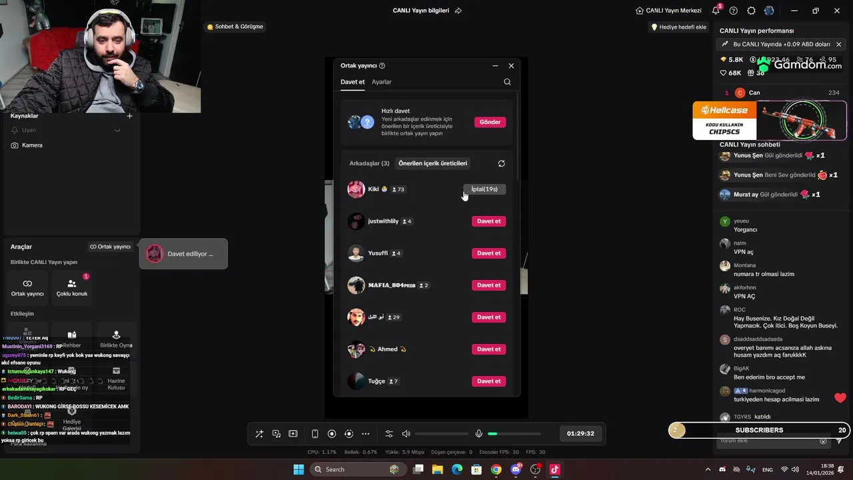853x480 pixels.
Task: Click the record circle button
Action: pos(332,434)
